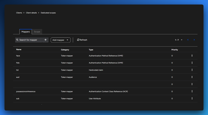Click Authentication Method Reference type in face row
This screenshot has width=208, height=115.
[x=106, y=56]
